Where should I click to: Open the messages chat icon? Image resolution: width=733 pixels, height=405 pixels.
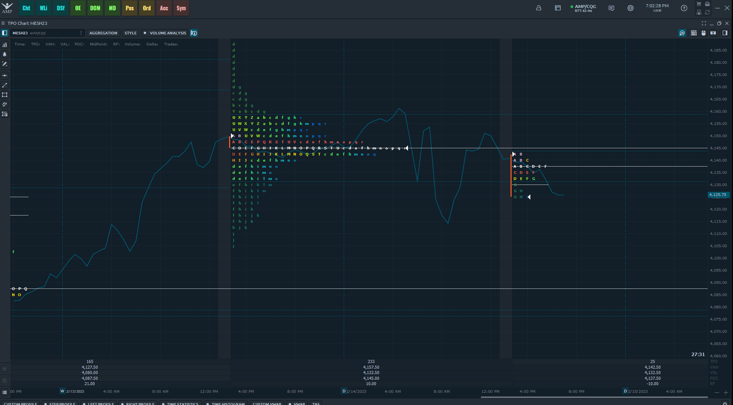(611, 8)
